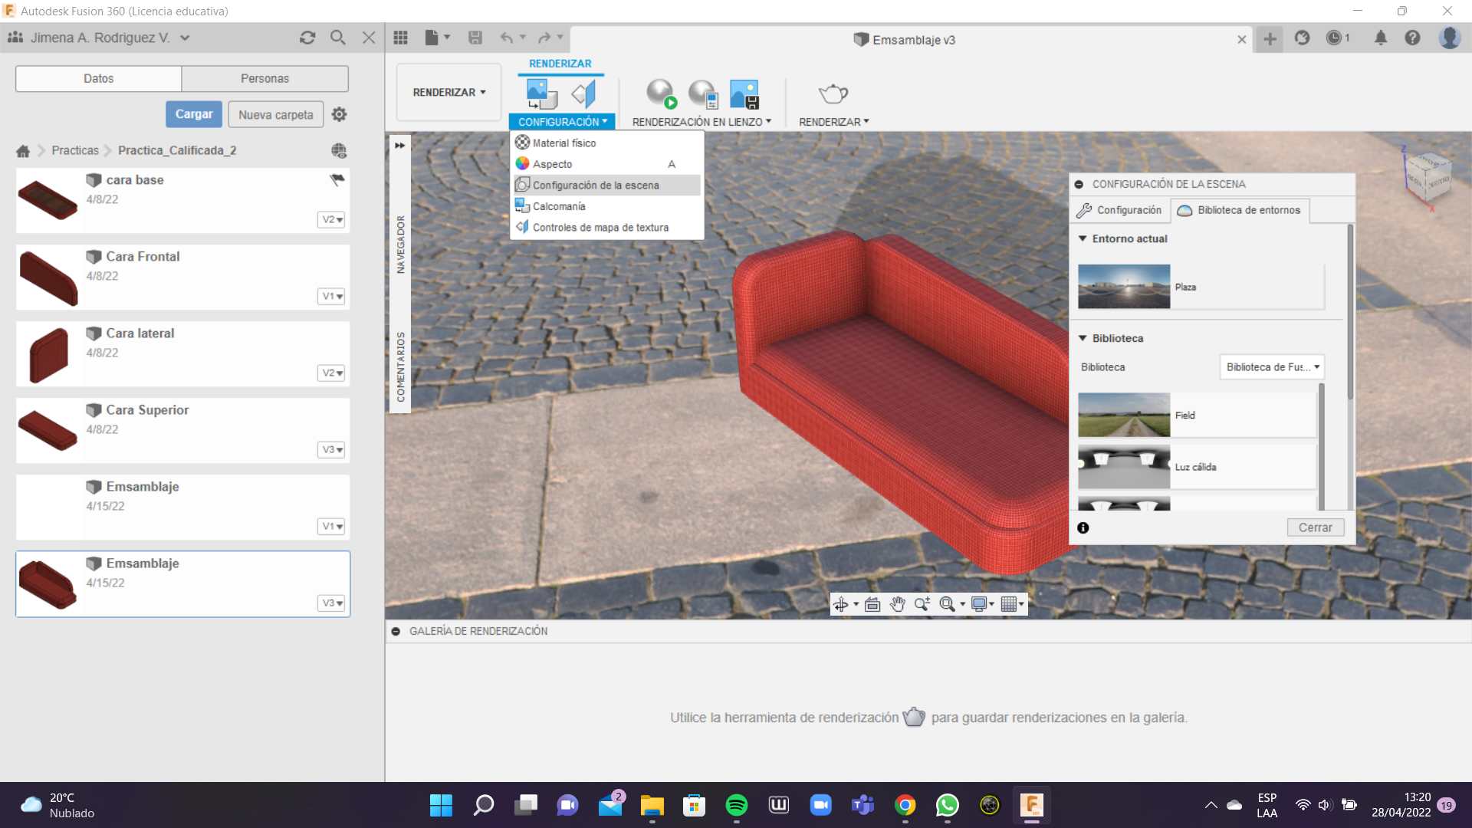The height and width of the screenshot is (828, 1472).
Task: Open data panel settings gear
Action: click(x=340, y=114)
